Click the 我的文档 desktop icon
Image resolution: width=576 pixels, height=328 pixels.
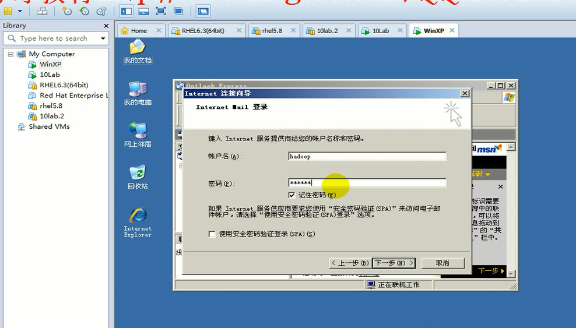click(x=138, y=52)
